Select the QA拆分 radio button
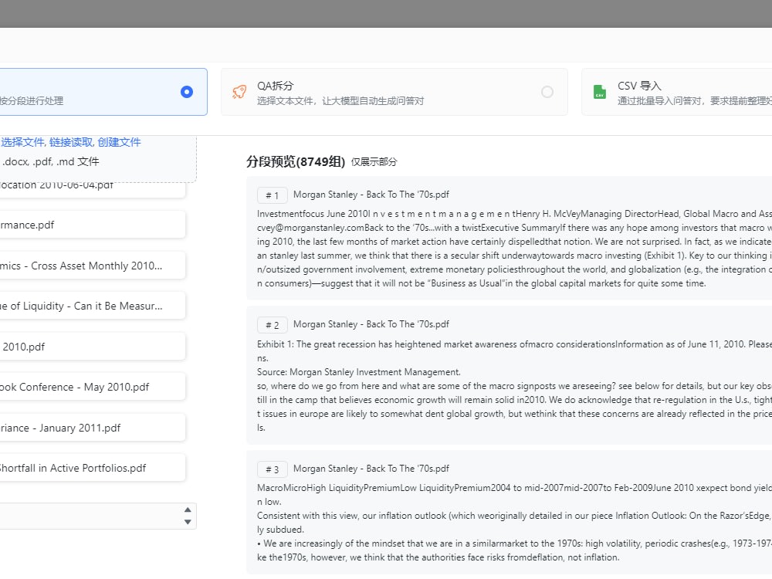The width and height of the screenshot is (772, 579). coord(547,92)
